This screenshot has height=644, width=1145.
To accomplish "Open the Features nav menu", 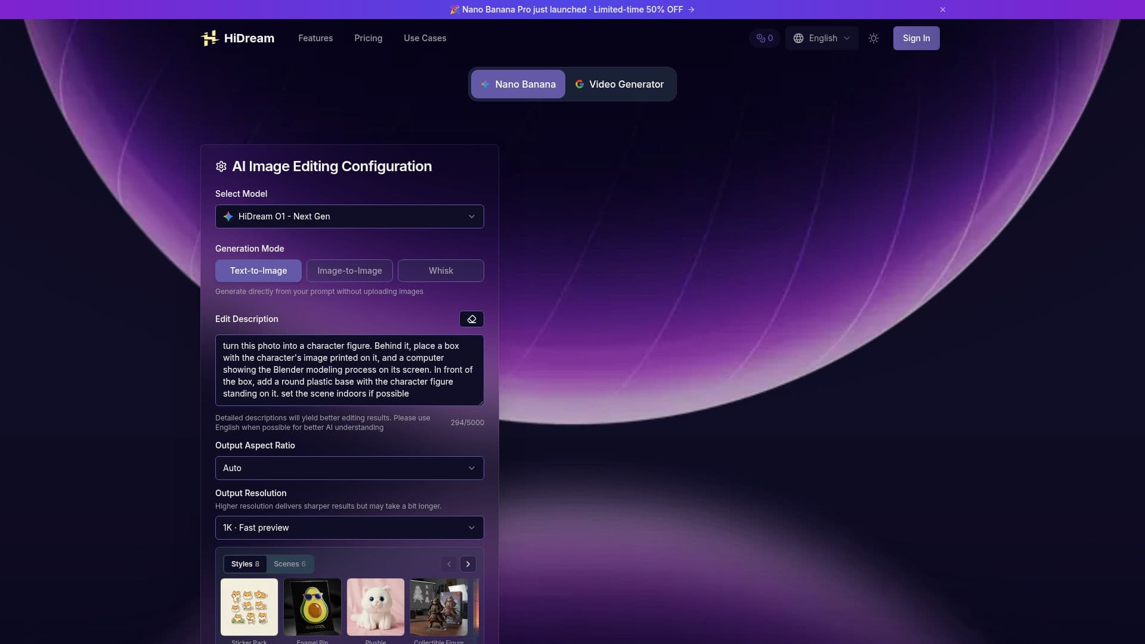I will tap(315, 38).
